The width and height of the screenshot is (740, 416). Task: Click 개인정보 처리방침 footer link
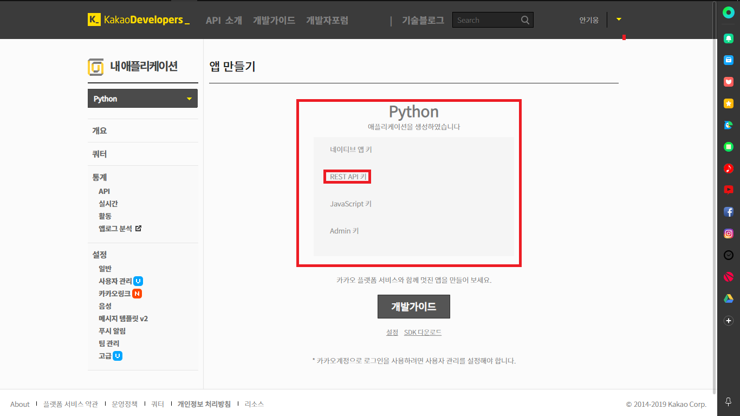(204, 404)
